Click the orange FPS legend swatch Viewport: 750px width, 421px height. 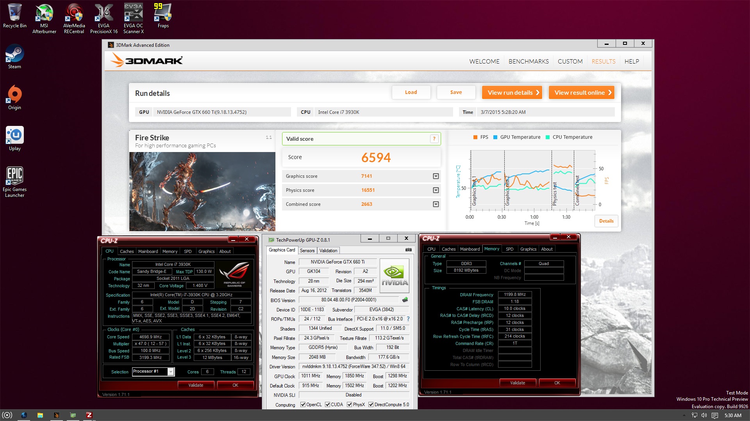point(475,137)
